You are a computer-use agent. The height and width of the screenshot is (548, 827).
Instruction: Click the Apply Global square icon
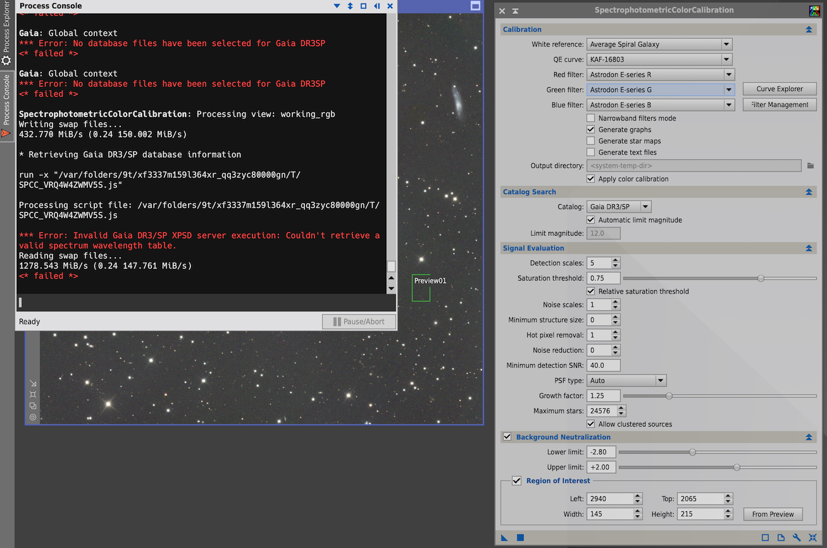coord(520,538)
